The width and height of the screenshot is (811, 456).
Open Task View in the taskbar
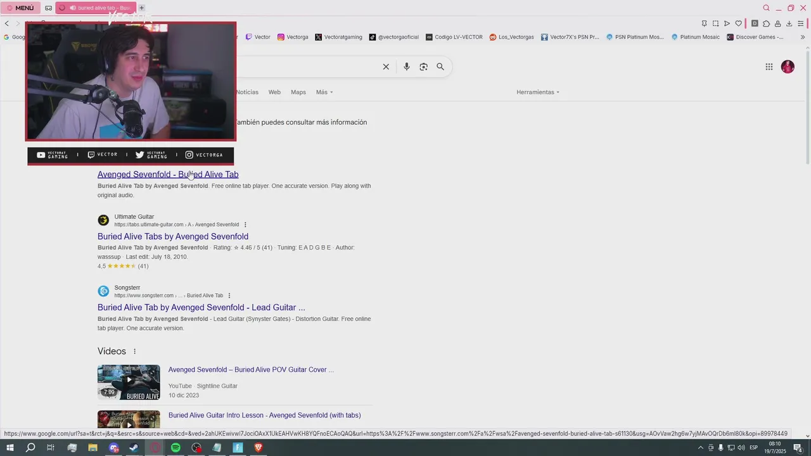[51, 448]
